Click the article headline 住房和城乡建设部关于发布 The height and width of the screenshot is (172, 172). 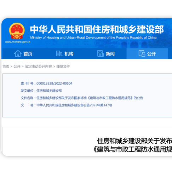click(x=134, y=141)
